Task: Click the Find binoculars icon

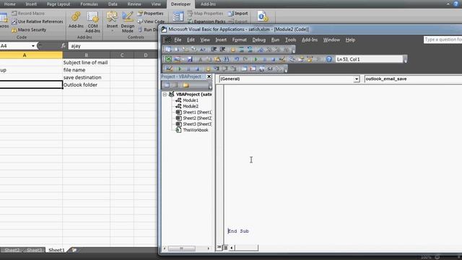Action: (226, 59)
